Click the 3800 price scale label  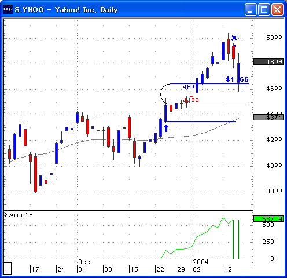click(274, 191)
